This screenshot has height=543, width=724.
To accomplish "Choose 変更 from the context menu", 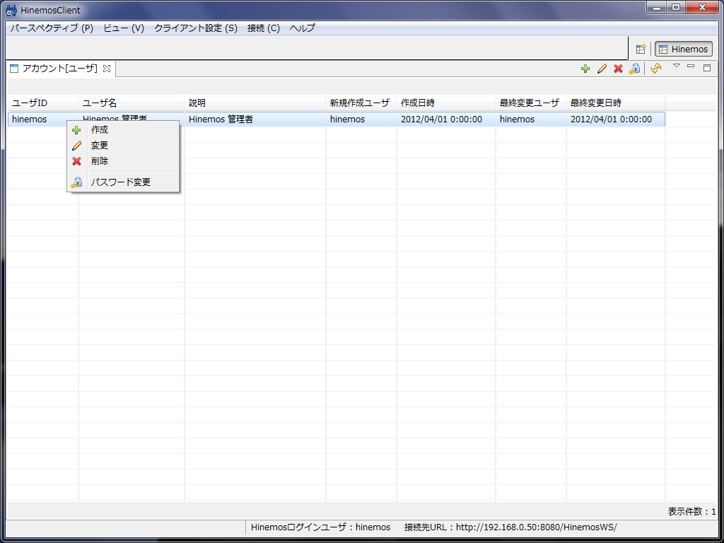I will pos(123,146).
